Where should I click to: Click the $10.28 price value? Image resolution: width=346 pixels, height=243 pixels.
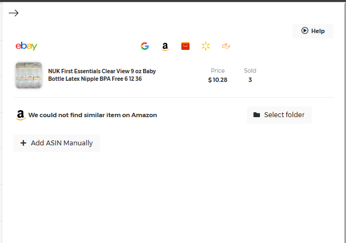218,80
